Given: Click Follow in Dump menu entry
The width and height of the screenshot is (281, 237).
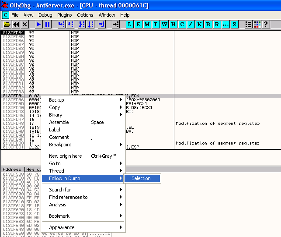Looking at the screenshot, I should [83, 178].
